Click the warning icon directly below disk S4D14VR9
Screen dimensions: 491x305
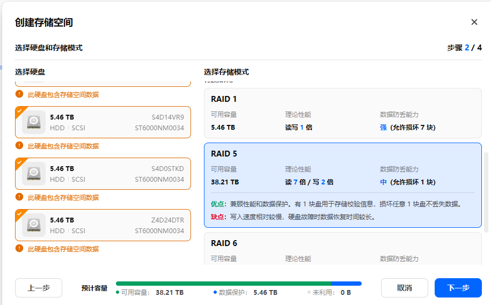[x=19, y=145]
